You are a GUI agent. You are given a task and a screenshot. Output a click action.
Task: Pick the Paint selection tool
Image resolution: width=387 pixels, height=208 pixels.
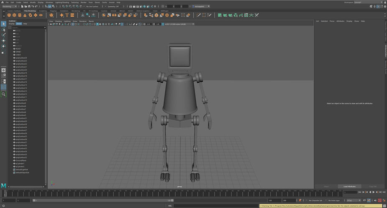[3, 35]
